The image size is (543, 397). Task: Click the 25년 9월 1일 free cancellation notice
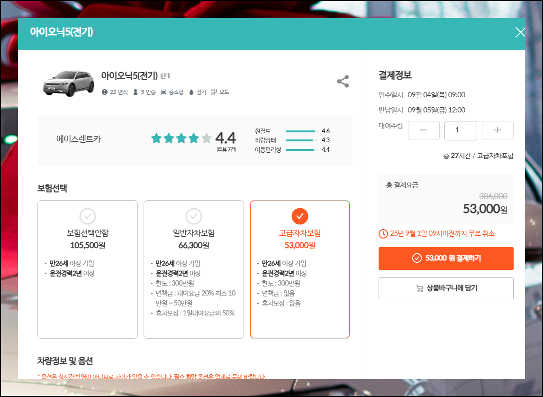442,233
